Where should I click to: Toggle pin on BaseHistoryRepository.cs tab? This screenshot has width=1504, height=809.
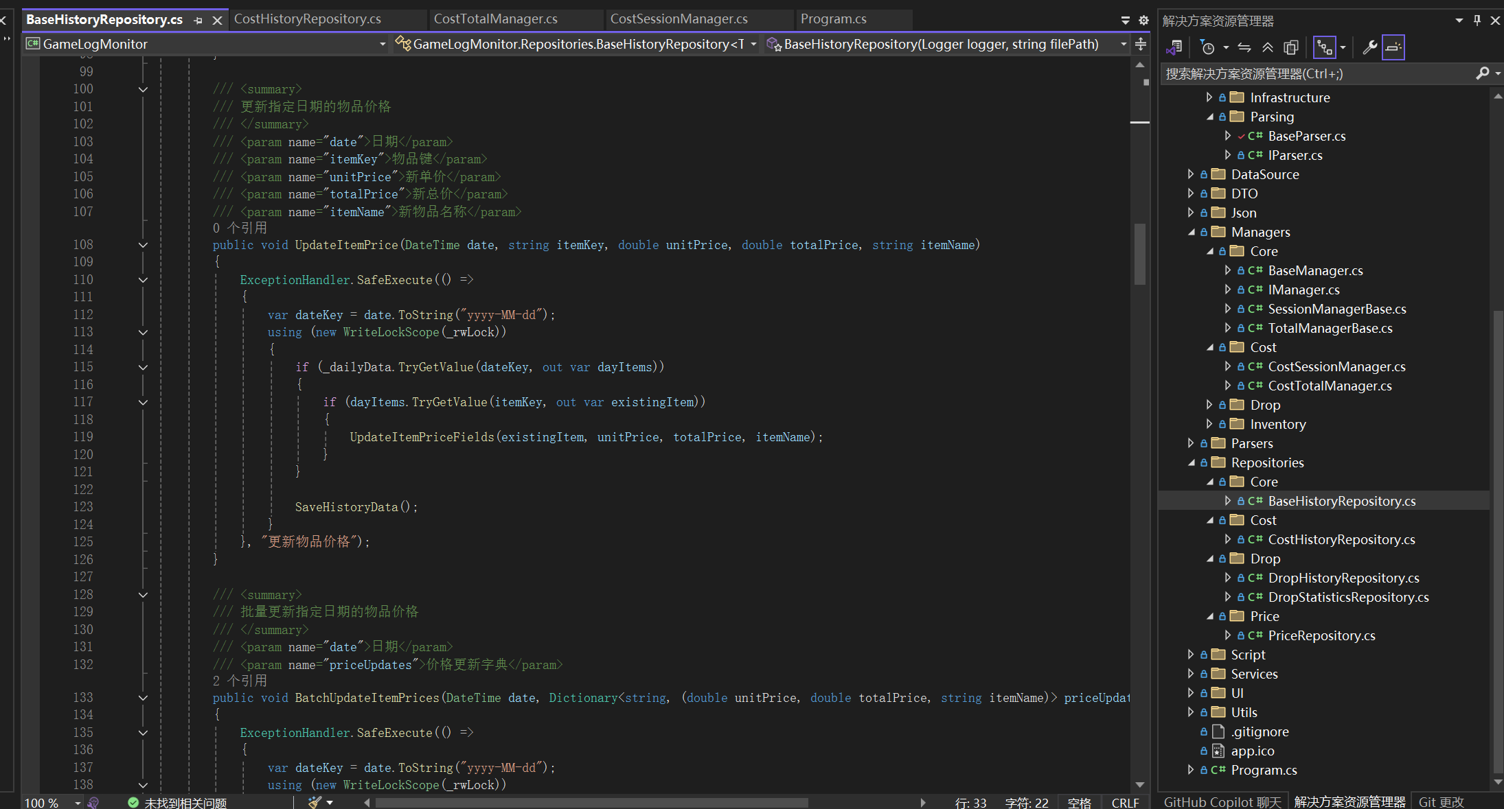(x=198, y=21)
